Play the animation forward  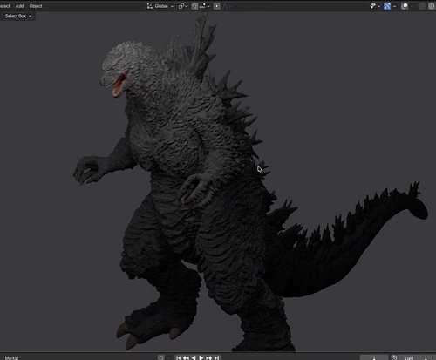point(201,357)
